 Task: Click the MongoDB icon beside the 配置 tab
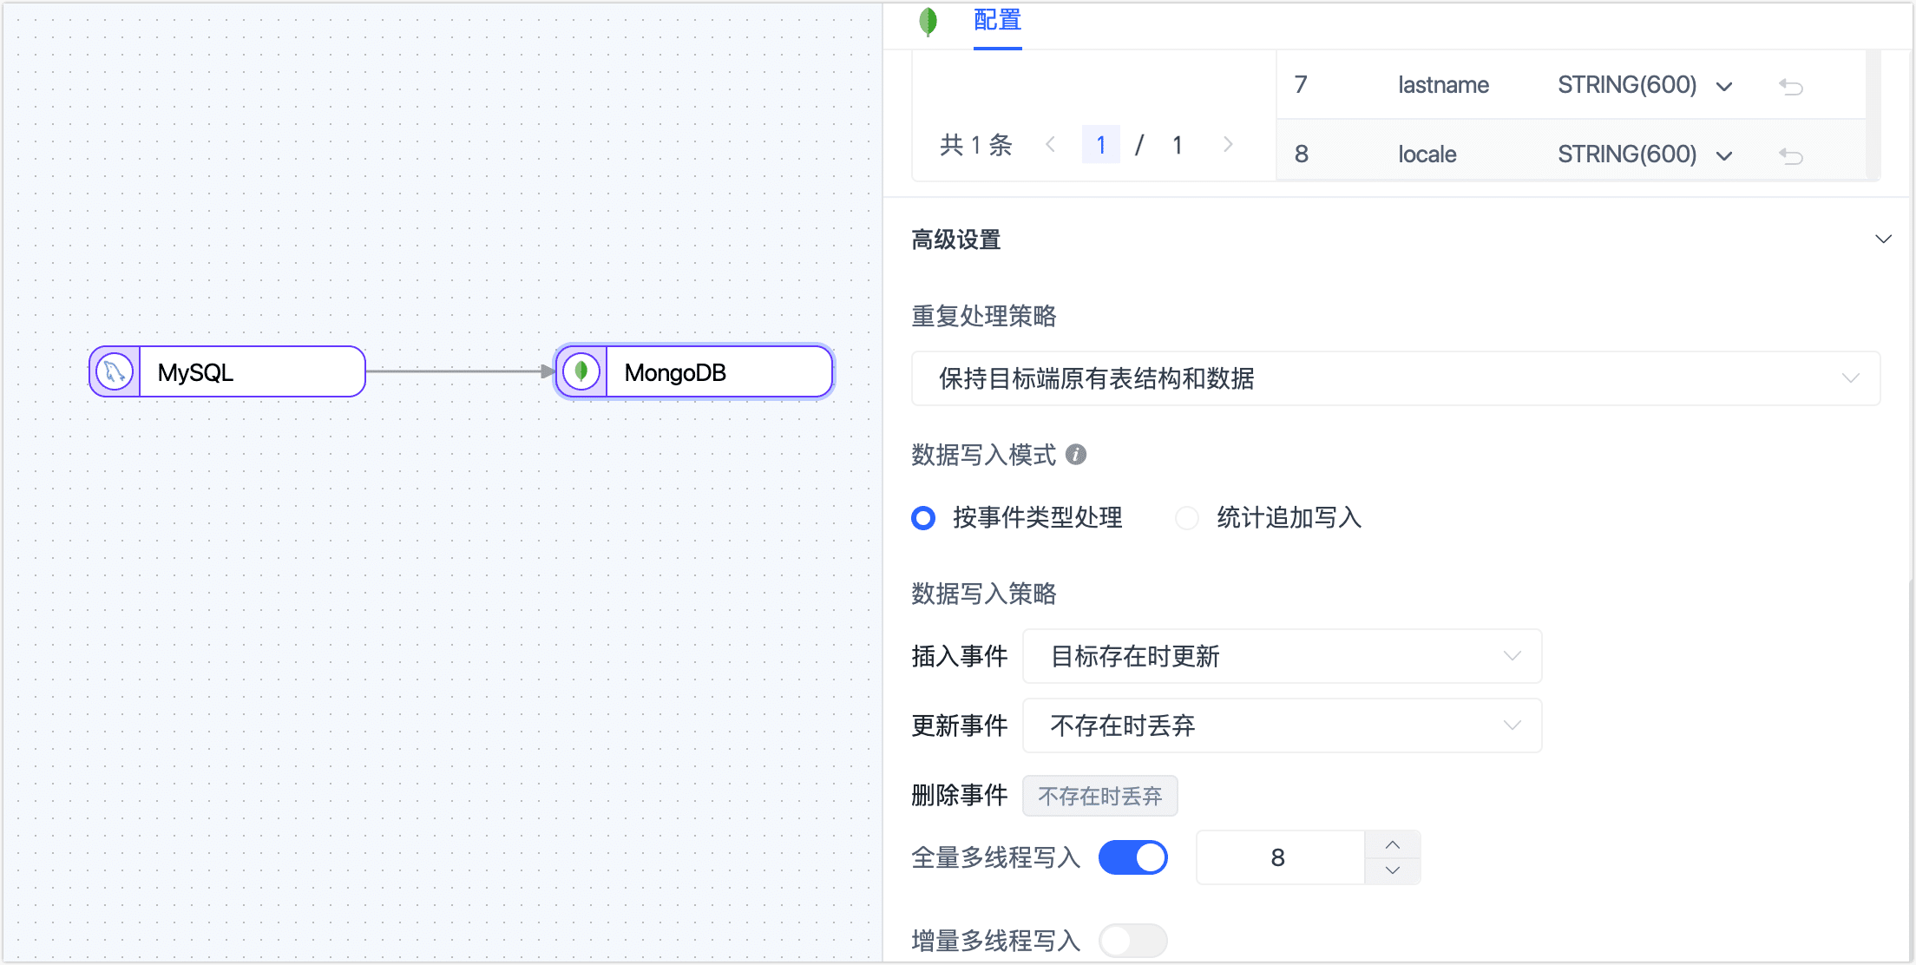coord(928,22)
